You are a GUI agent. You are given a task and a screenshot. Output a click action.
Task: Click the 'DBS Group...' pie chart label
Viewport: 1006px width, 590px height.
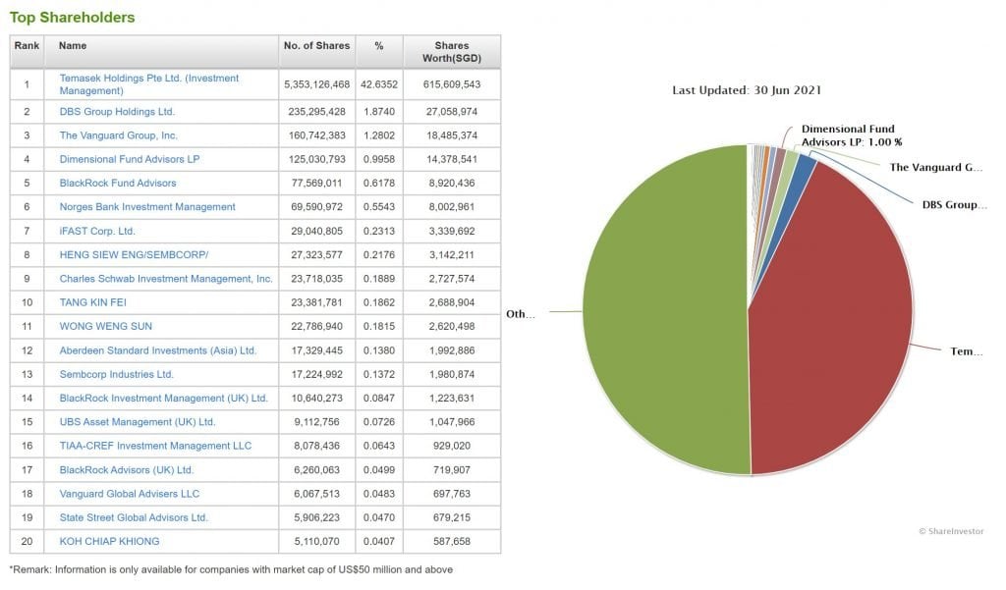coord(955,204)
